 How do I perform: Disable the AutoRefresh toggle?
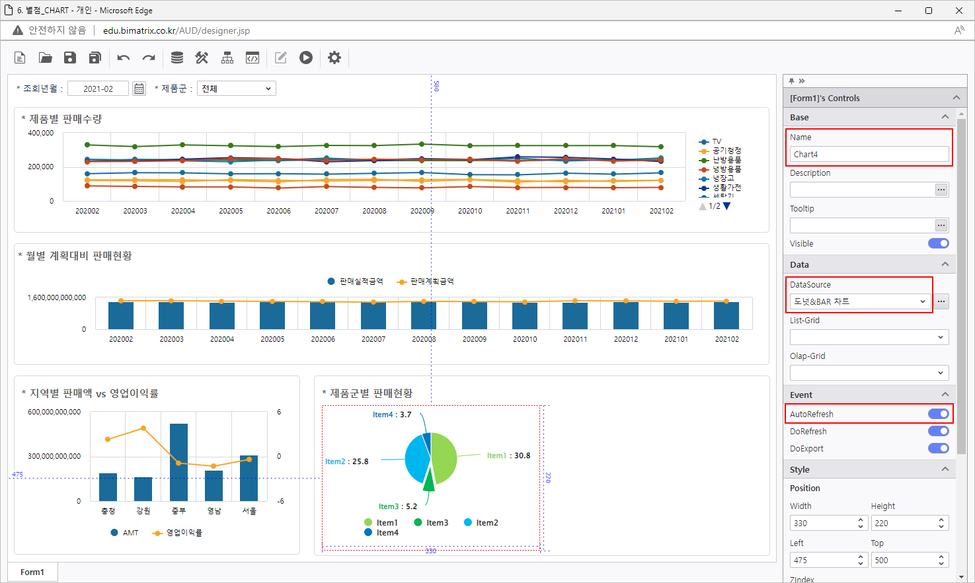point(938,414)
